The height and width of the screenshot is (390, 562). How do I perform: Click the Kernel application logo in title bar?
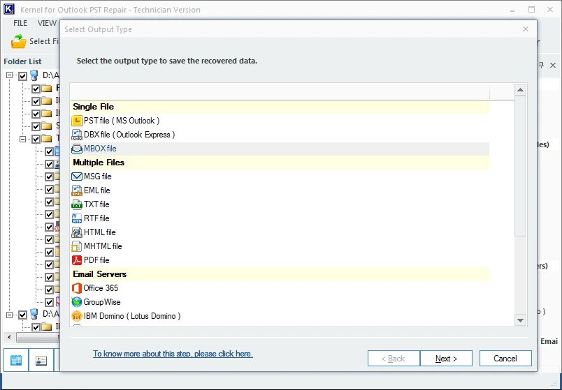coord(9,9)
